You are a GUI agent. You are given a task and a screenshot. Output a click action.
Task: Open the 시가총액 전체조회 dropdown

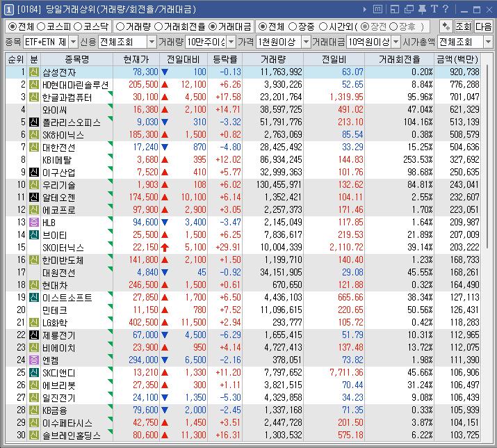488,42
